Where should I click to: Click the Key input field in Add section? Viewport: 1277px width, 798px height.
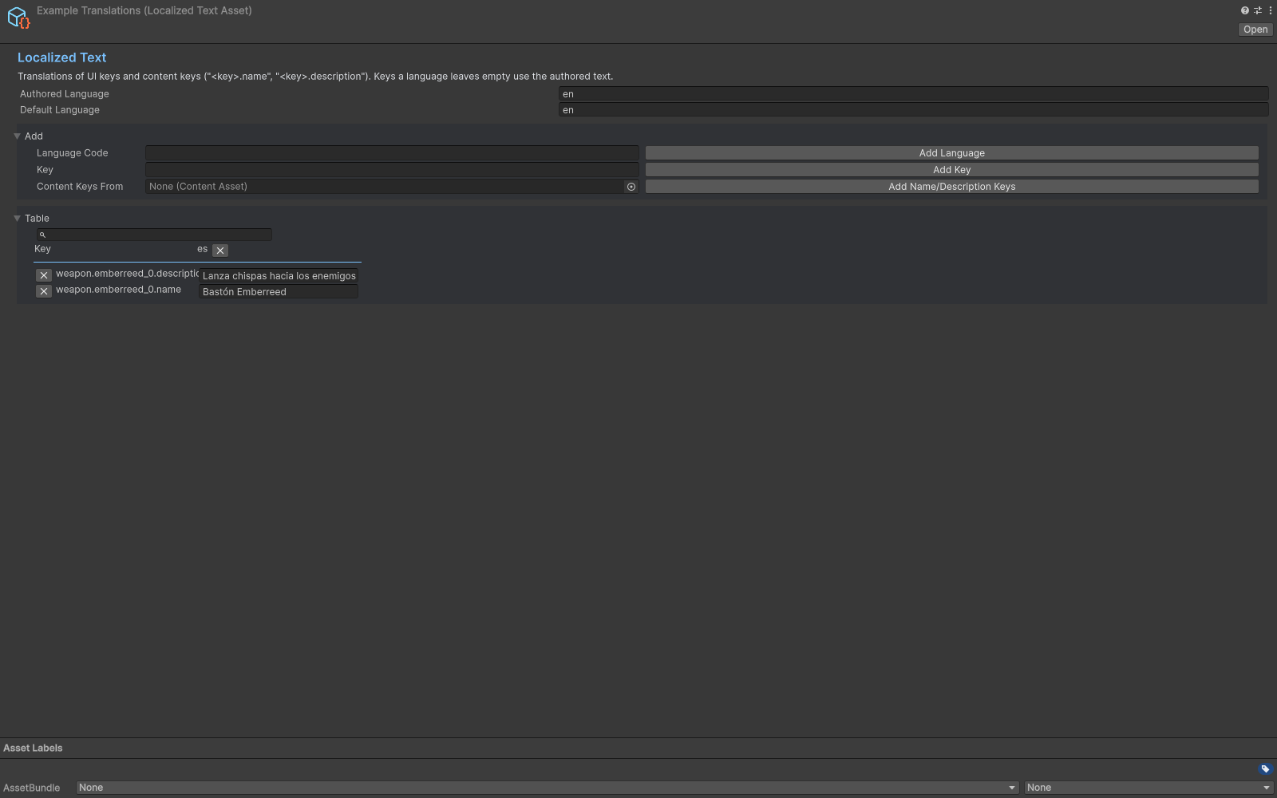392,170
